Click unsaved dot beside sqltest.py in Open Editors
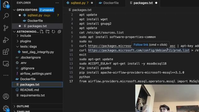This screenshot has width=199, height=112. tap(20, 15)
